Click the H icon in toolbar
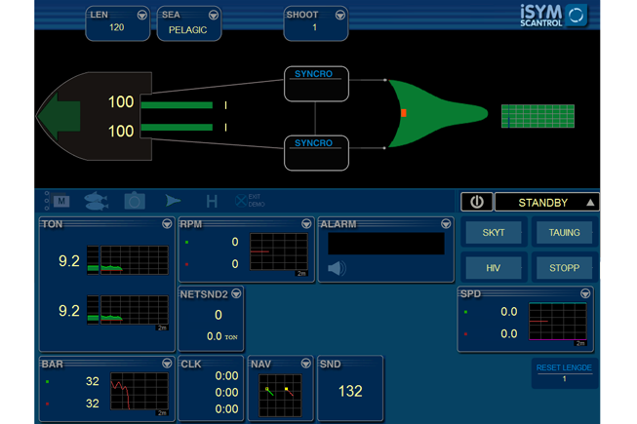This screenshot has width=637, height=424. [x=211, y=201]
